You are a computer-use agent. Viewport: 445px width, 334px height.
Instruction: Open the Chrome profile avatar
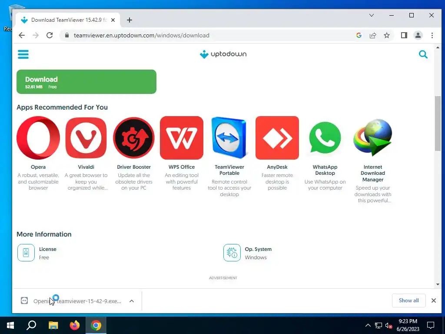point(418,35)
